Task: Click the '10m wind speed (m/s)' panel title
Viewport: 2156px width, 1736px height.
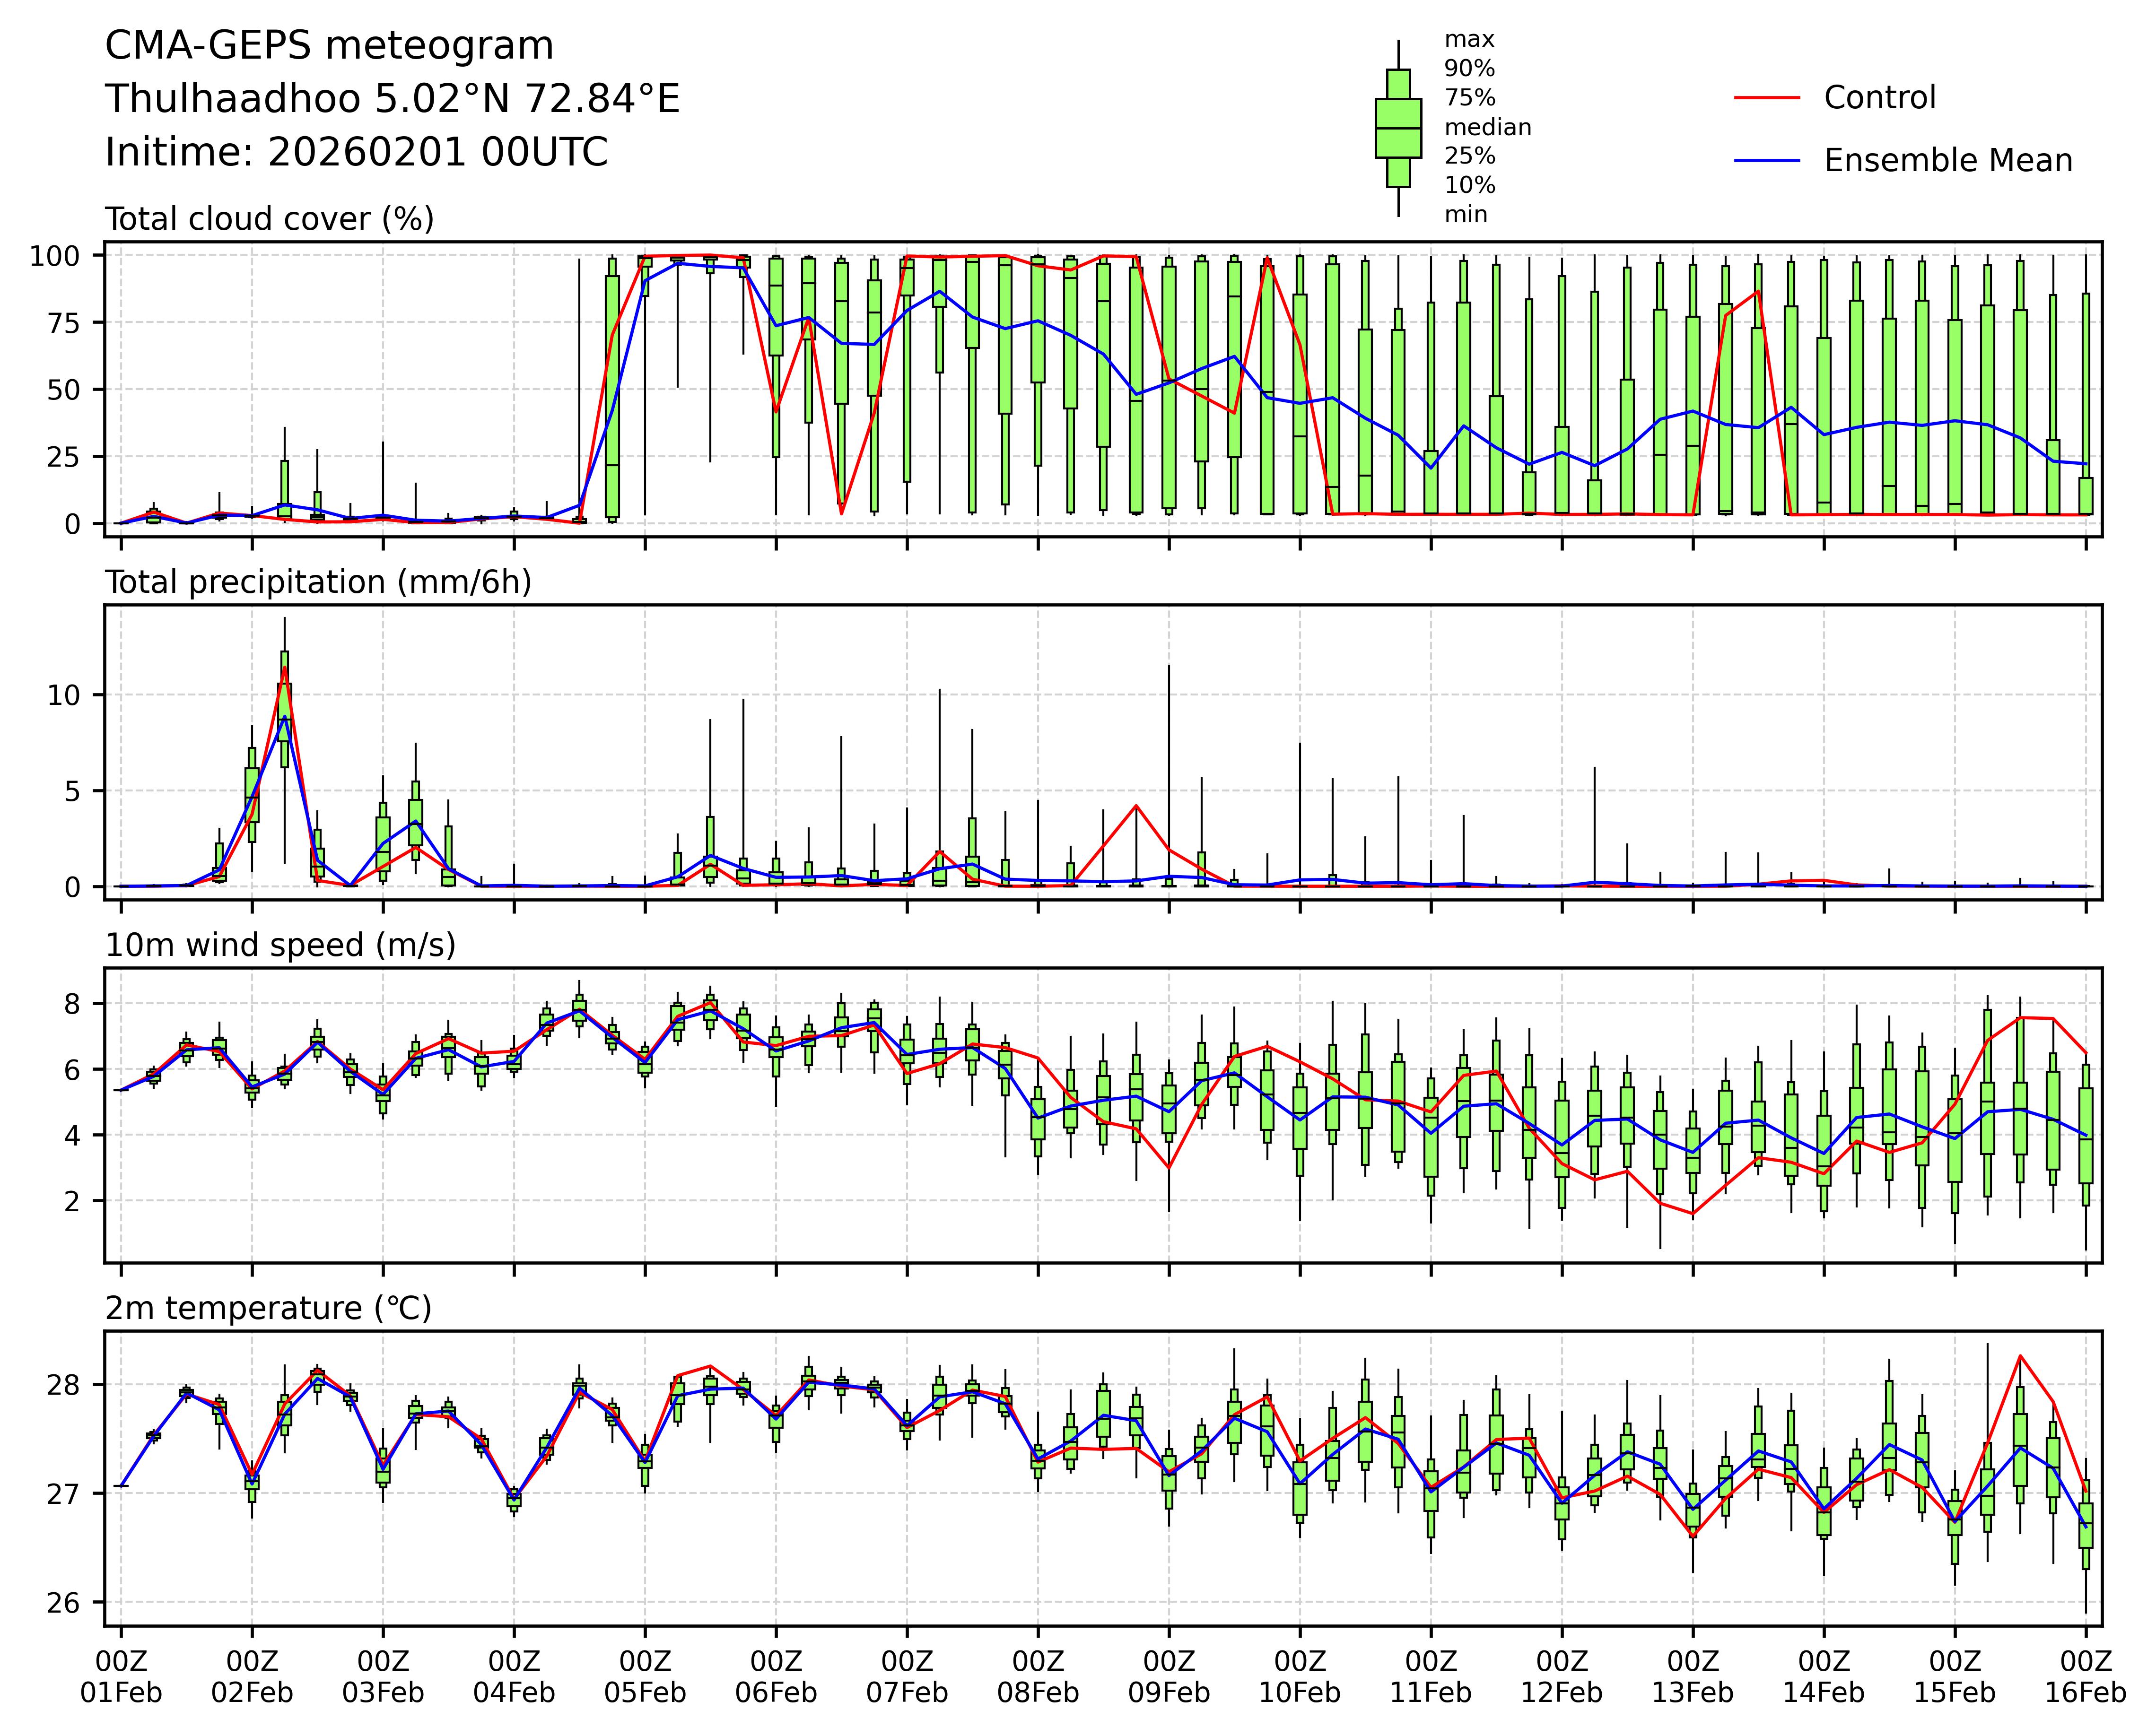Action: 280,945
